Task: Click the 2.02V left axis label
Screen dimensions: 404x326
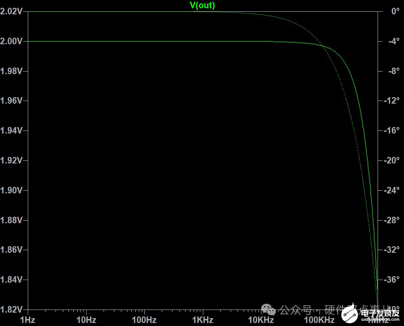Action: [11, 11]
